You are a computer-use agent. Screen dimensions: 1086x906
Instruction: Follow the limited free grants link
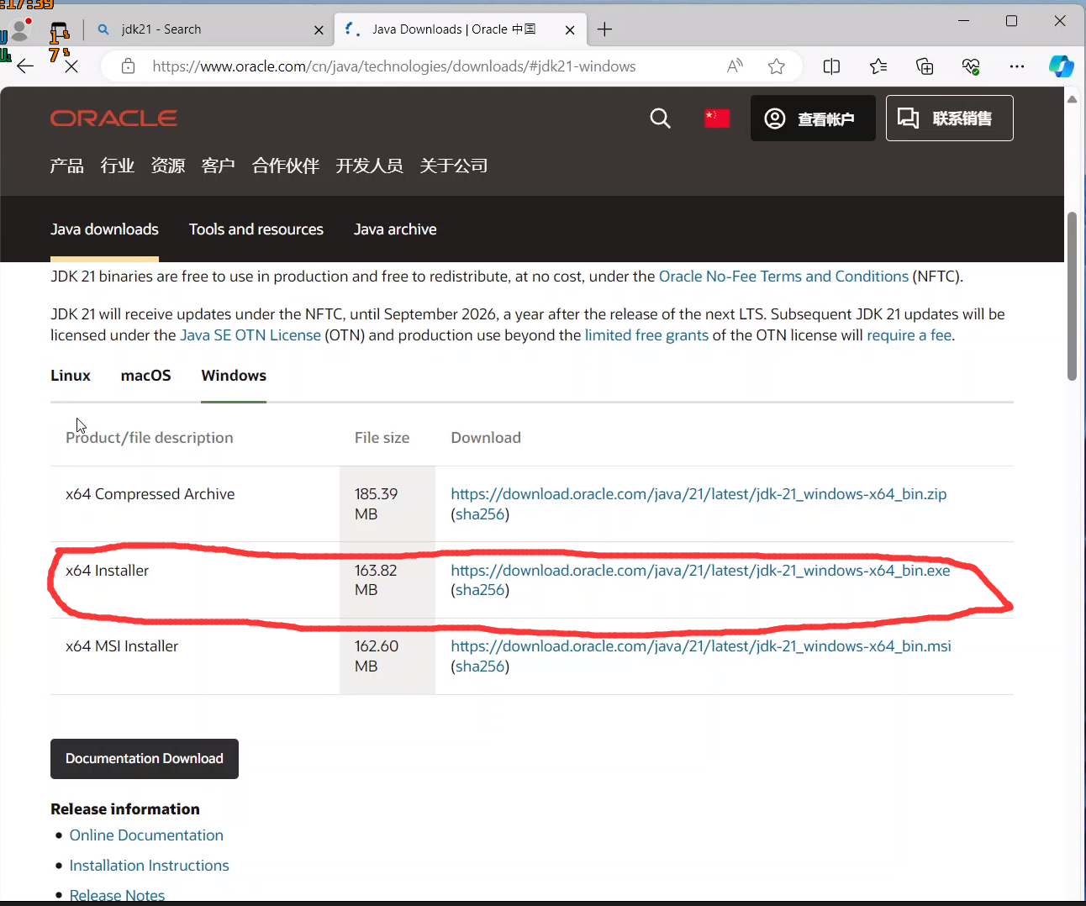pos(646,335)
